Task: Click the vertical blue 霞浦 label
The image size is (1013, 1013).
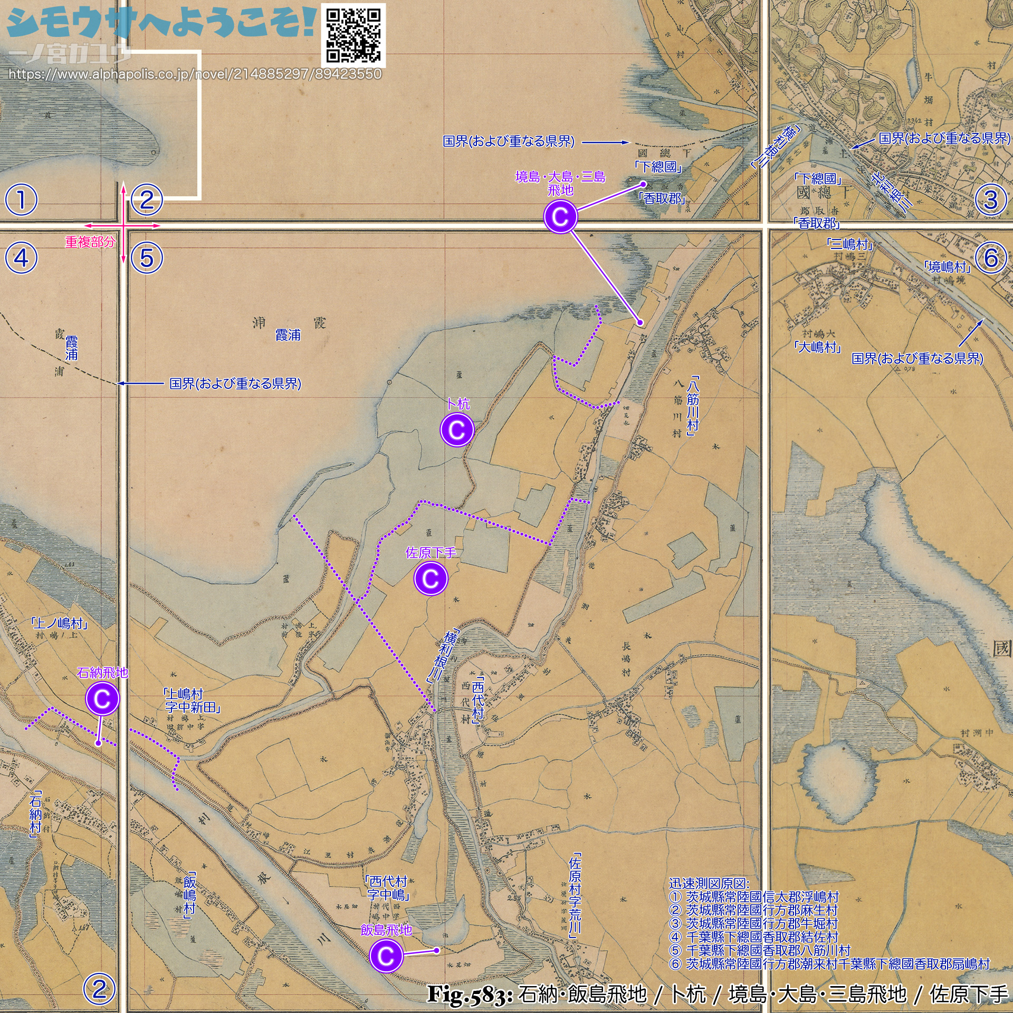Action: [x=71, y=349]
